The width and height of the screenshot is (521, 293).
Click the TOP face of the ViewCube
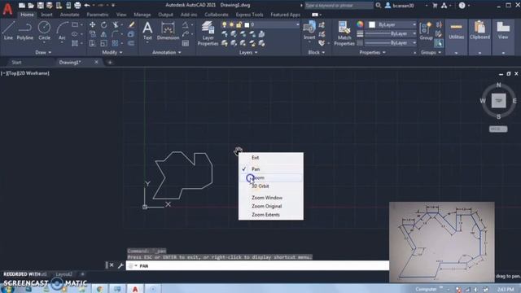(498, 101)
